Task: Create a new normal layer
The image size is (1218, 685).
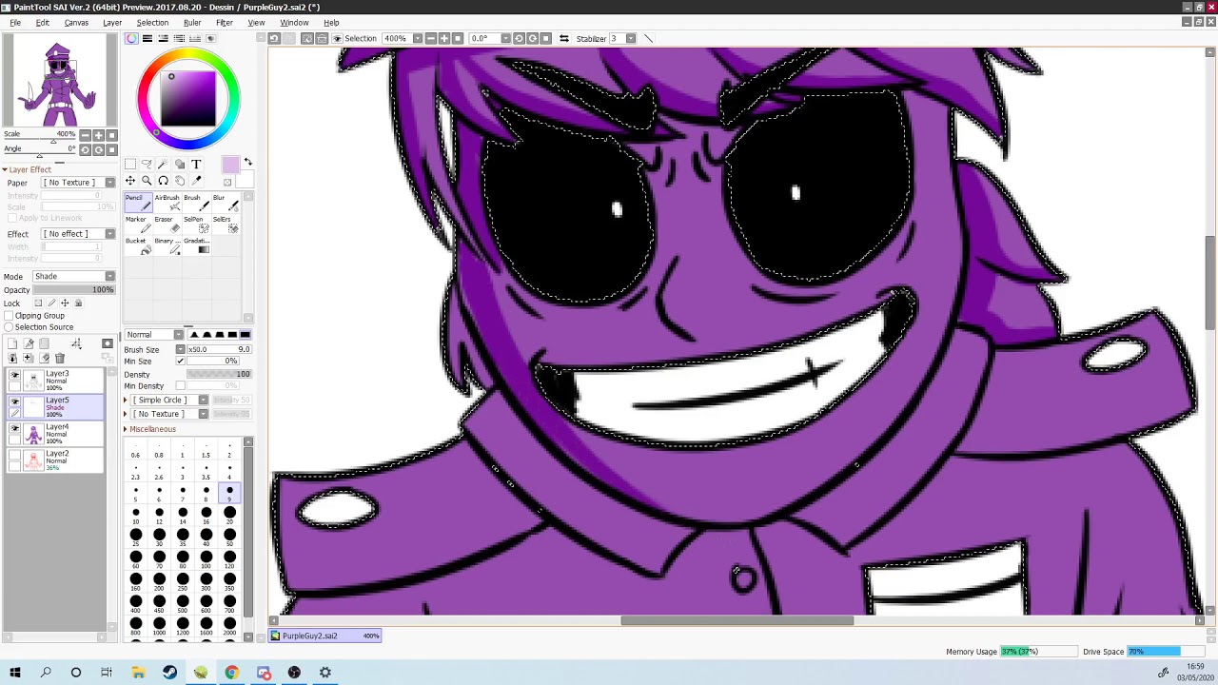Action: click(12, 343)
